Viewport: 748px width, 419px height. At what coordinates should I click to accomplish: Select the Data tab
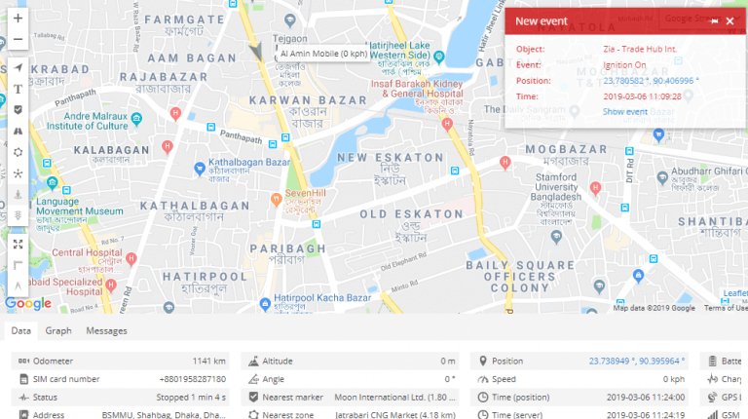(x=21, y=330)
